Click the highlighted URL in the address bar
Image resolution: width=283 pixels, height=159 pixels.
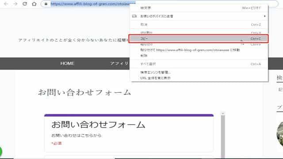tap(93, 4)
